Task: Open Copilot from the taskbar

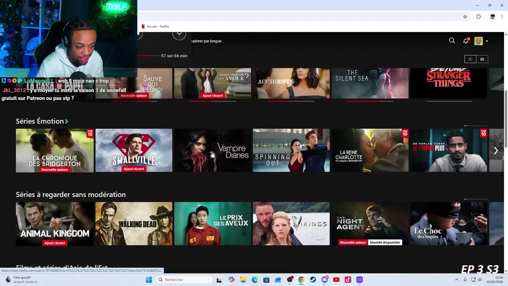Action: [232, 280]
